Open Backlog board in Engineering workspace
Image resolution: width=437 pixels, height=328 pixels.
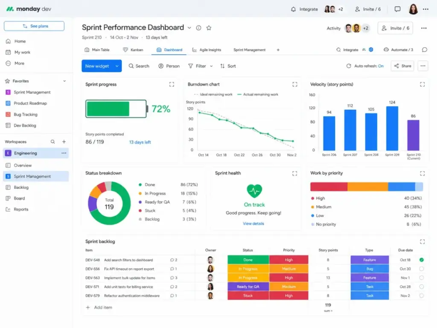21,187
